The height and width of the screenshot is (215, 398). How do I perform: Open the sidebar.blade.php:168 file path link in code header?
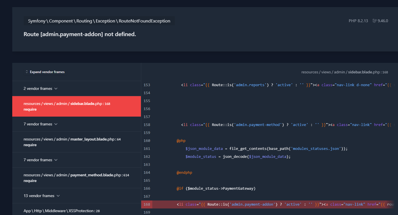[x=344, y=72]
